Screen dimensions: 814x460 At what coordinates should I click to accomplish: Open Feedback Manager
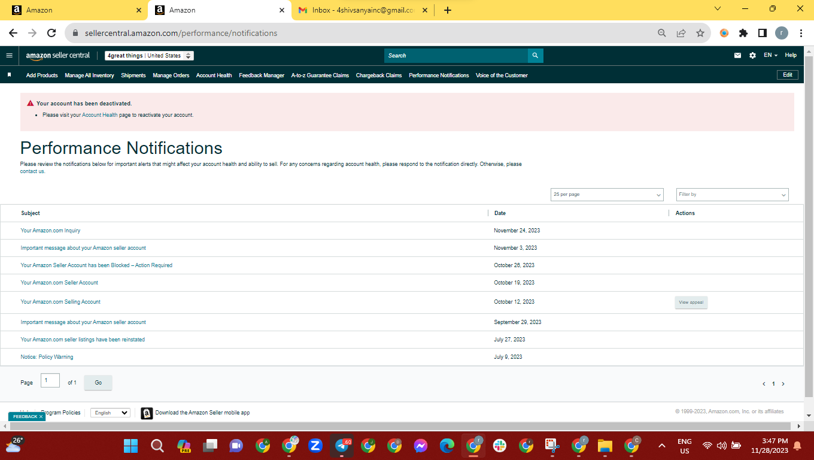[x=262, y=75]
